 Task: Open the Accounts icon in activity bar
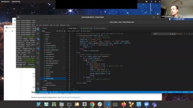click(x=38, y=84)
